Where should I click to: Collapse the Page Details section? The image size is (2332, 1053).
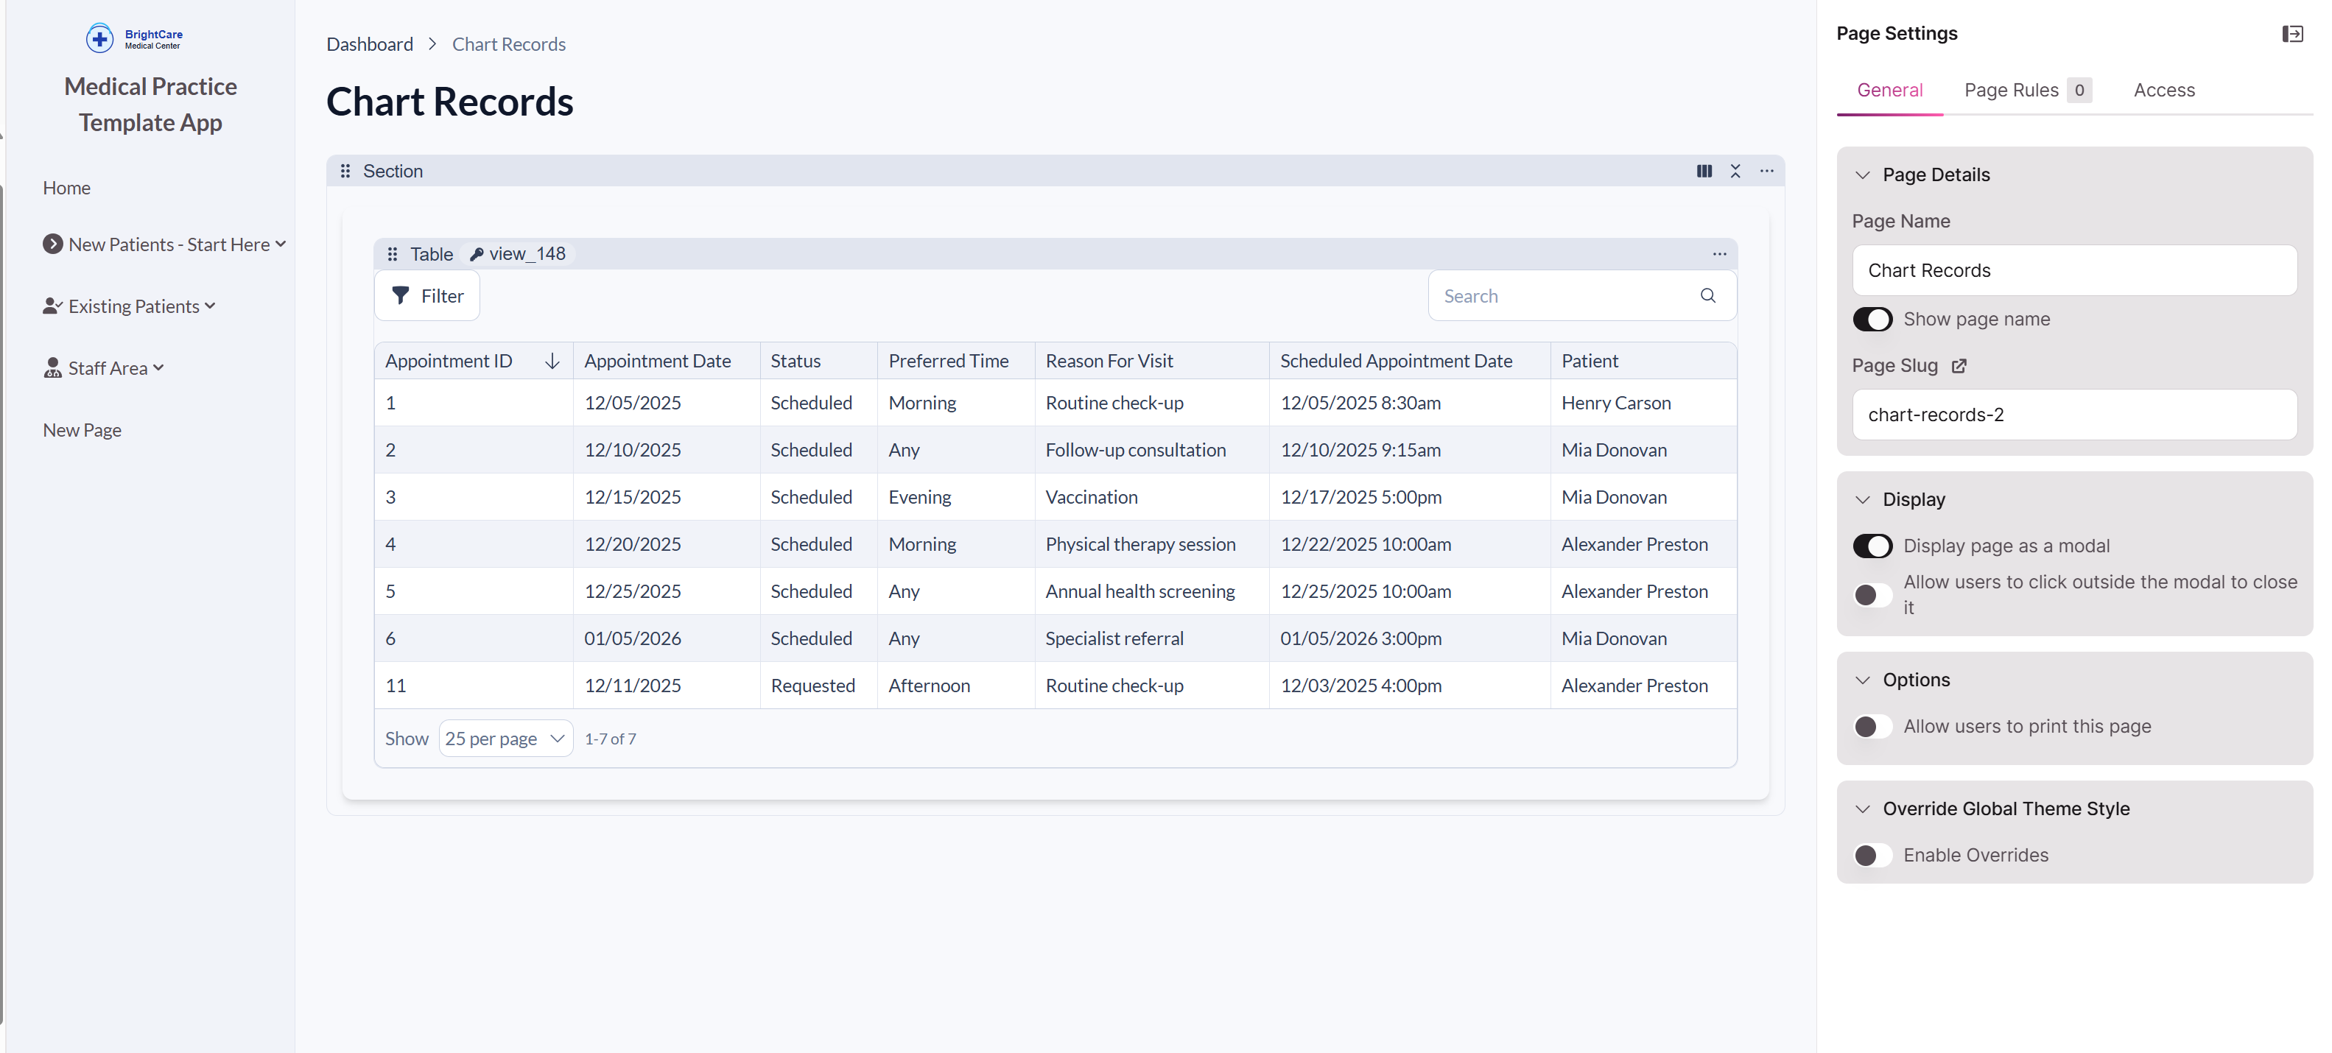[1862, 175]
